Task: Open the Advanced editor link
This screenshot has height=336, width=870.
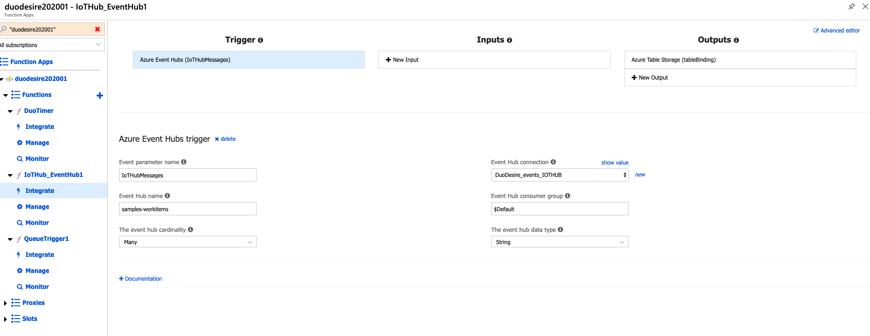Action: tap(837, 31)
